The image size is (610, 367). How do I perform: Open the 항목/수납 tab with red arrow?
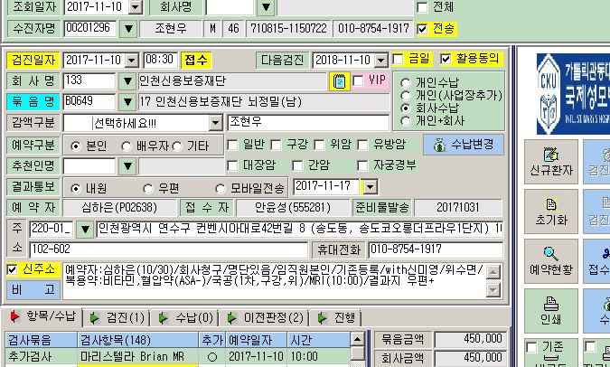pyautogui.click(x=42, y=317)
